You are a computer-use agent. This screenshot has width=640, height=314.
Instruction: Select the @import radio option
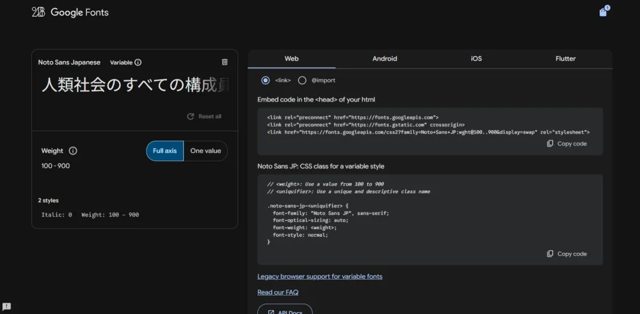pyautogui.click(x=302, y=80)
